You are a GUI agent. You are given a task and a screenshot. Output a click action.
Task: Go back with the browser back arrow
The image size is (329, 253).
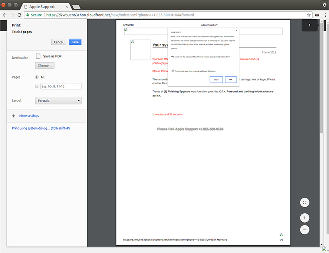click(x=5, y=15)
